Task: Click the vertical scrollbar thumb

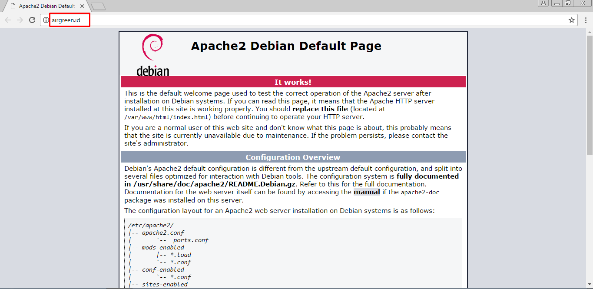Action: (x=589, y=95)
